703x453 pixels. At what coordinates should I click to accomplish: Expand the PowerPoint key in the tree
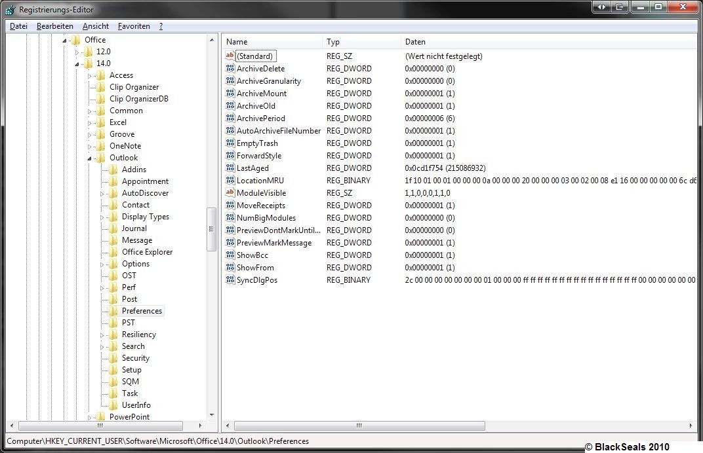pos(89,417)
